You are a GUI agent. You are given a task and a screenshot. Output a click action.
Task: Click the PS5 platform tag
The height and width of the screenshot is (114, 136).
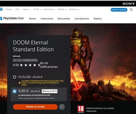point(20,60)
